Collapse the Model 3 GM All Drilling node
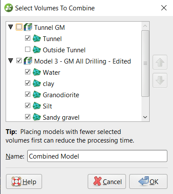The width and height of the screenshot is (173, 194). [11, 61]
